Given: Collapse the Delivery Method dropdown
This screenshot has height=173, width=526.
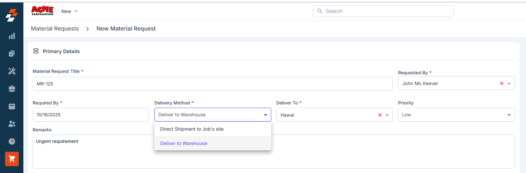Looking at the screenshot, I should tap(265, 115).
